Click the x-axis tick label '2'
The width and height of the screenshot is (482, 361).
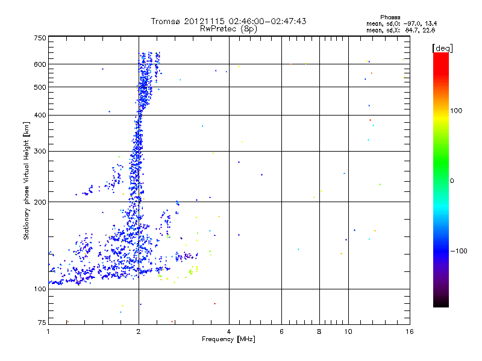coord(139,332)
